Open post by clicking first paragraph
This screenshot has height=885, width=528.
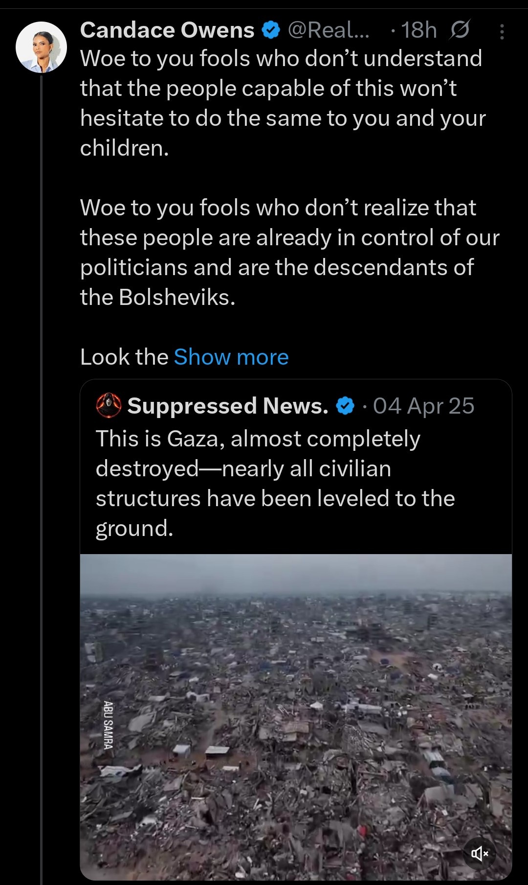click(283, 103)
